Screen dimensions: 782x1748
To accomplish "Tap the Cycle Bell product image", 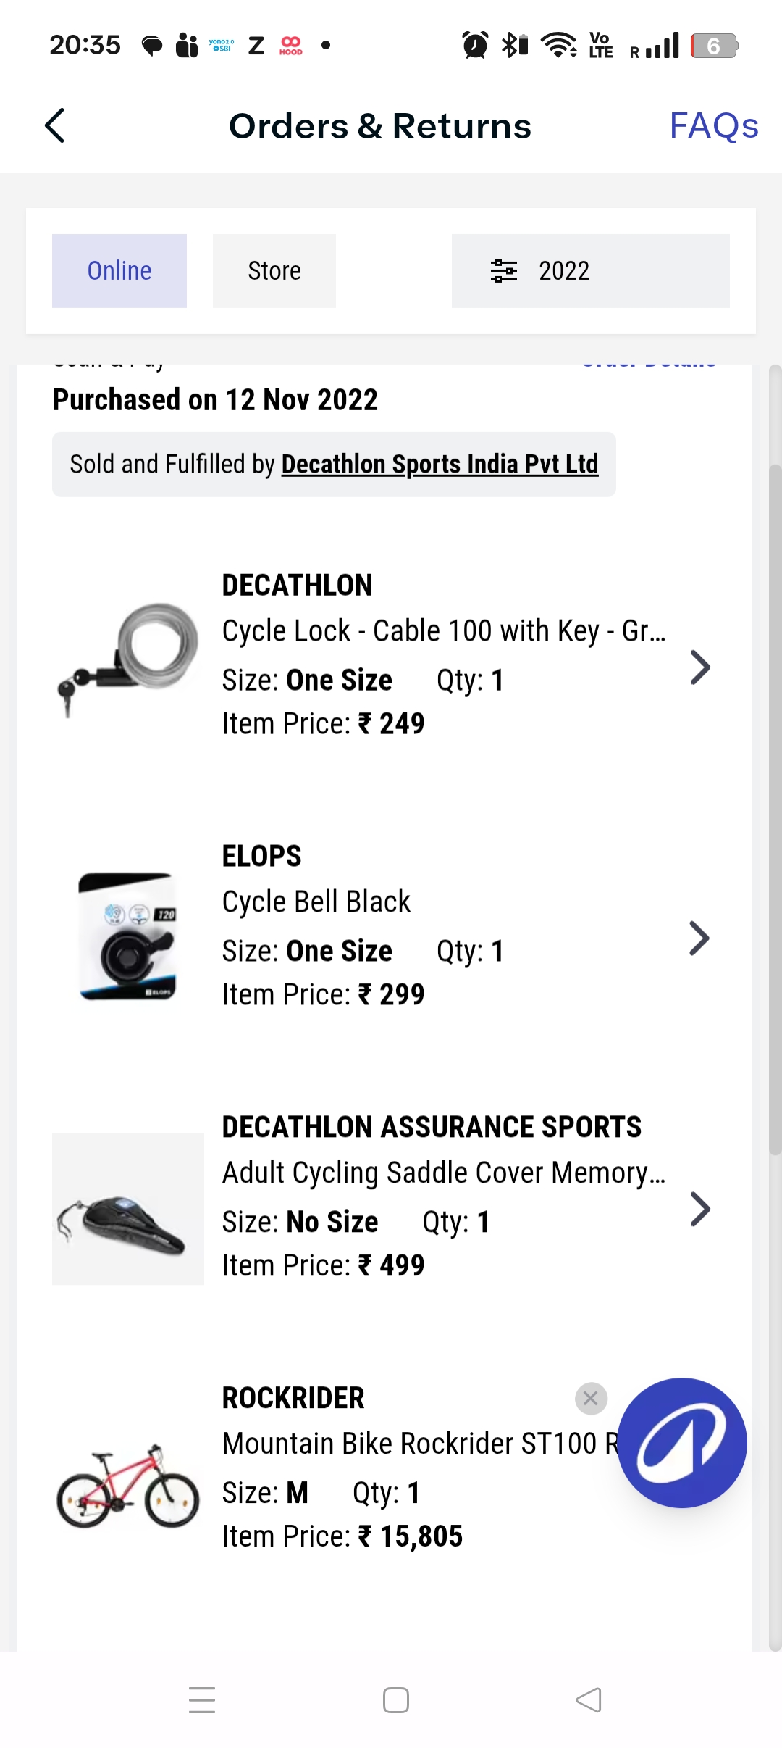I will tap(128, 937).
